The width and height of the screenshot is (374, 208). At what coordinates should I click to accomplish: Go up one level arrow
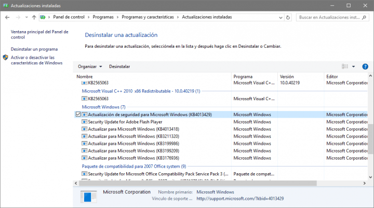(34, 17)
